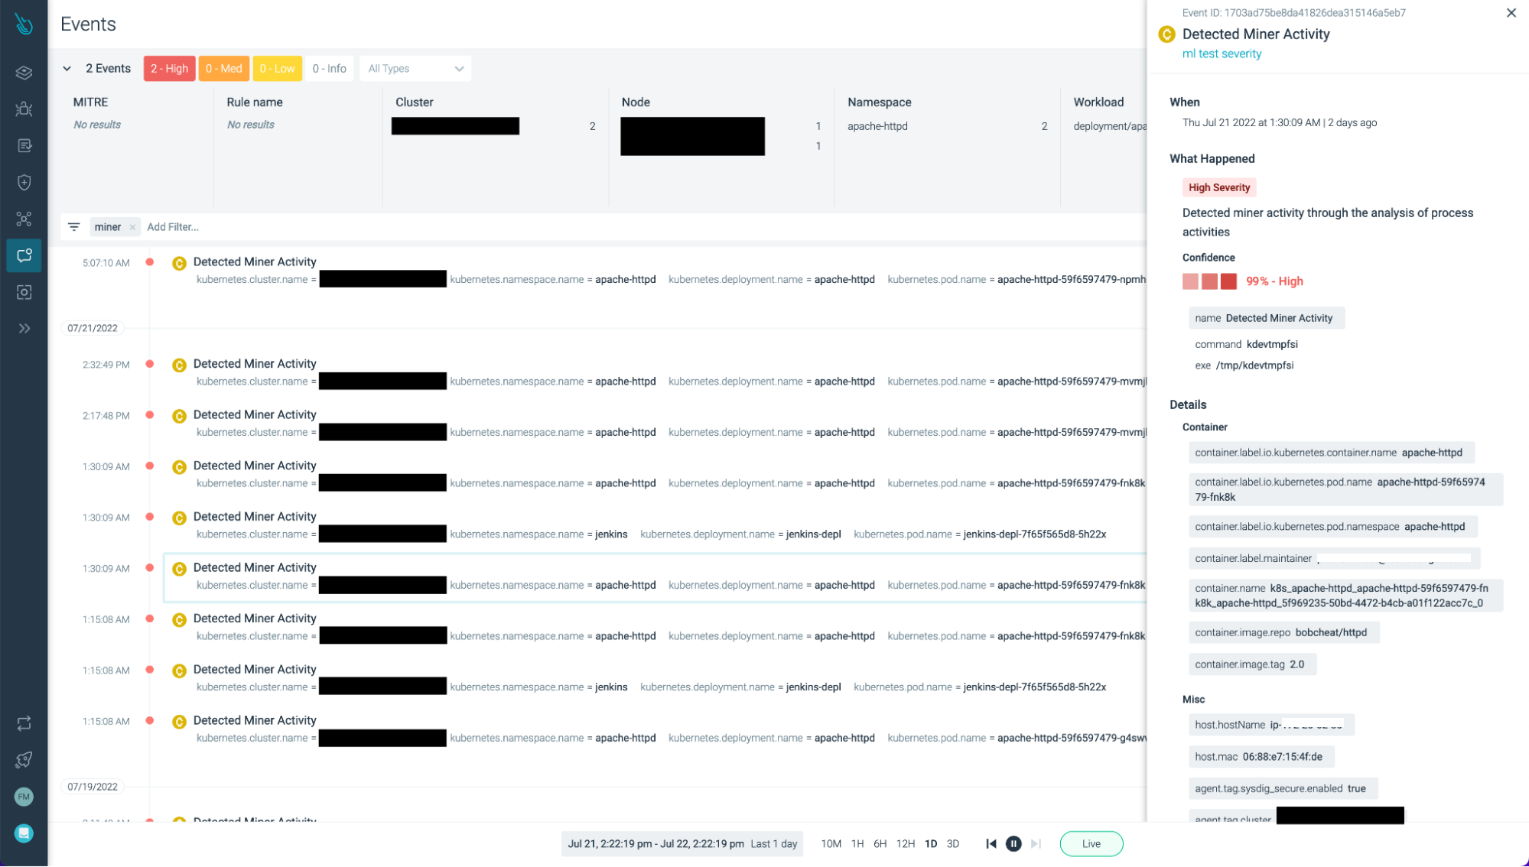This screenshot has width=1529, height=867.
Task: Toggle the 0 - Low severity filter
Action: [277, 68]
